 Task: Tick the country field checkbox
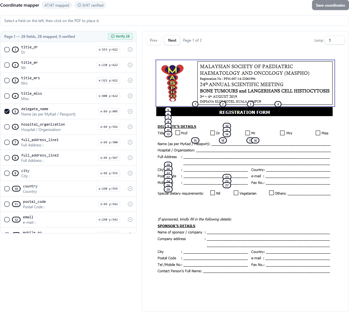click(7, 189)
